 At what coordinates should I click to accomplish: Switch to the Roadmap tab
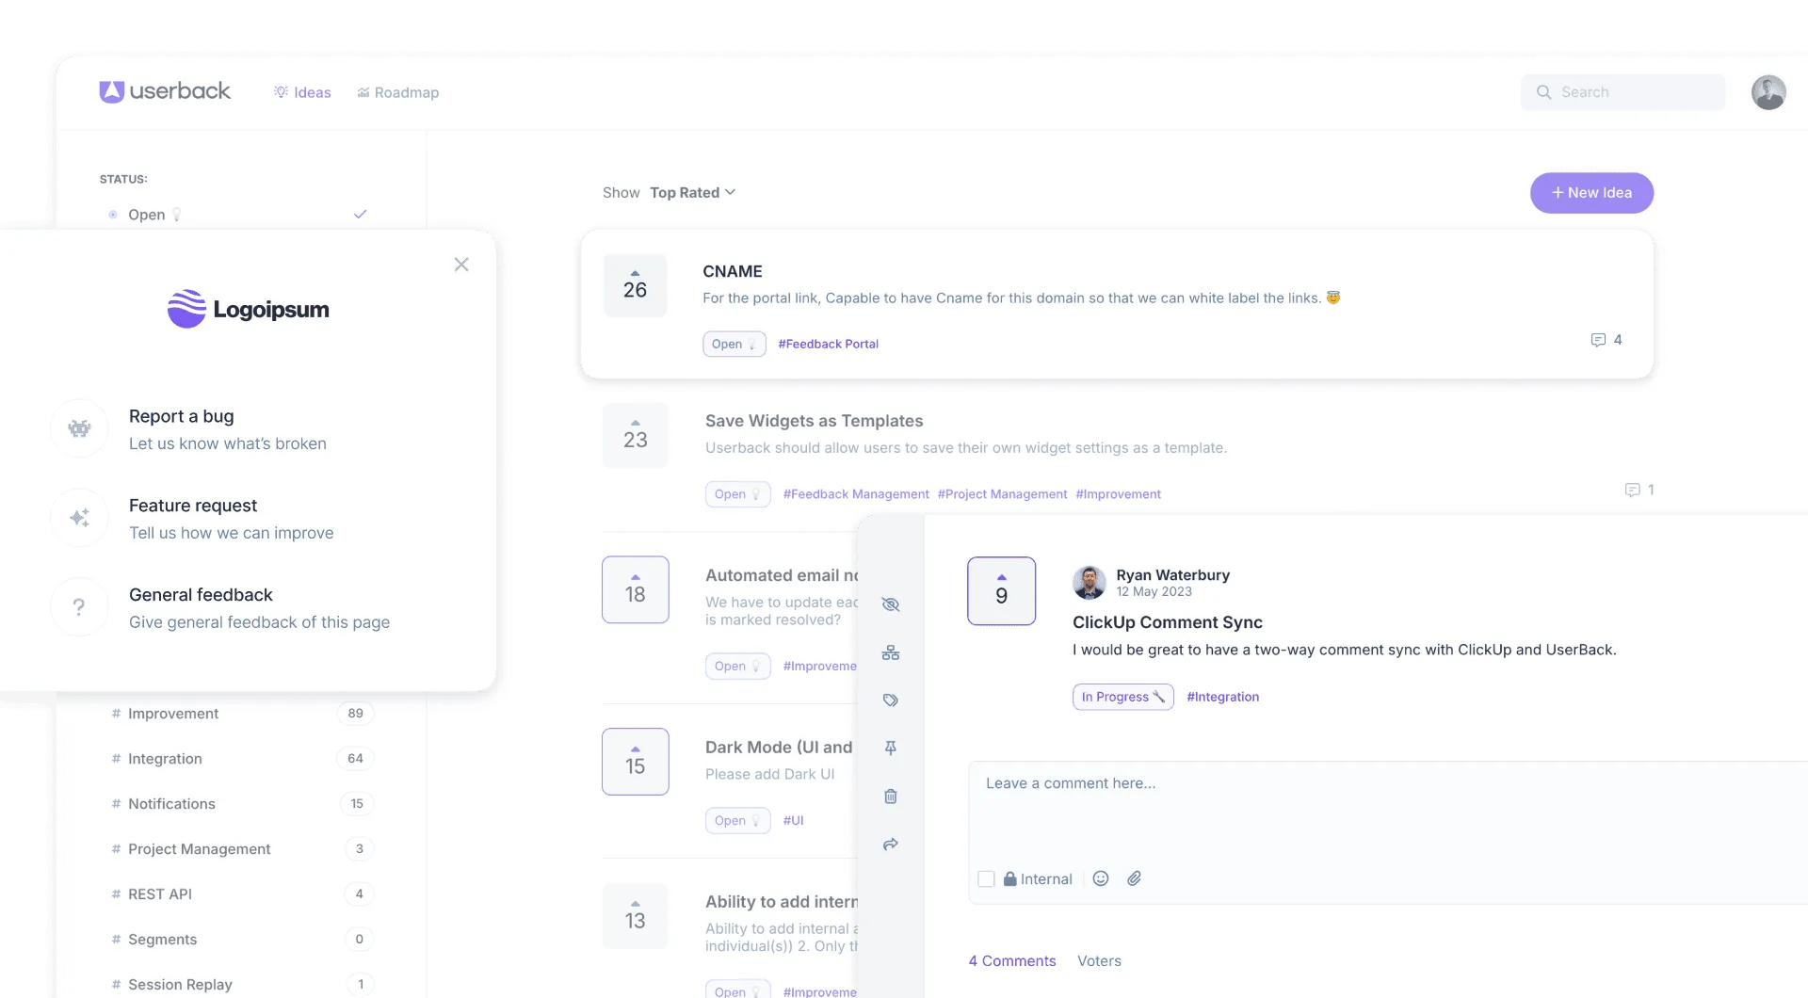(397, 92)
